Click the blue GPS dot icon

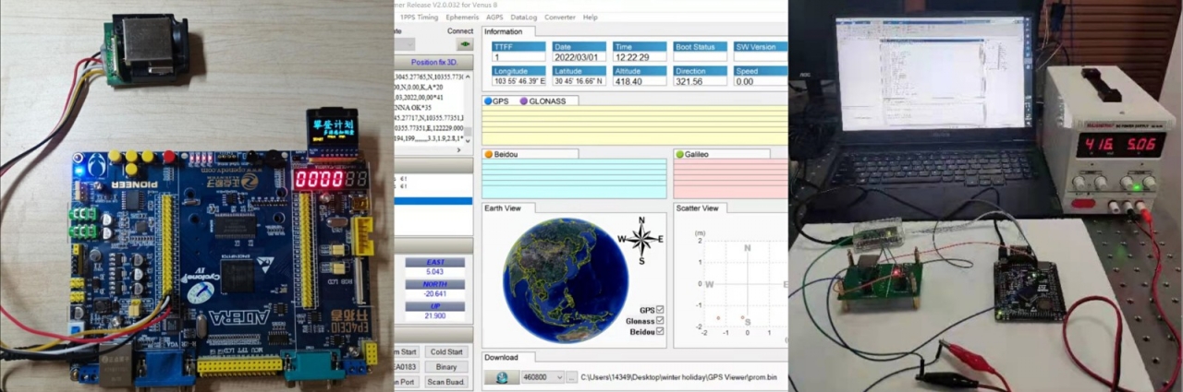click(489, 101)
